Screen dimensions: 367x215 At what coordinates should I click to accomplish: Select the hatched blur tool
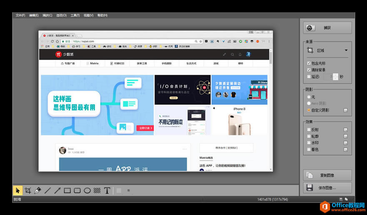97,190
